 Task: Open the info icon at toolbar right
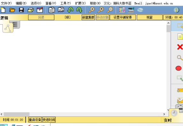point(176,10)
